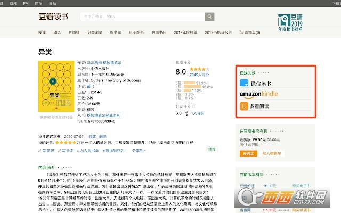The width and height of the screenshot is (341, 213).
Task: Open the 2019书影音报告 navigation tab
Action: point(218,32)
